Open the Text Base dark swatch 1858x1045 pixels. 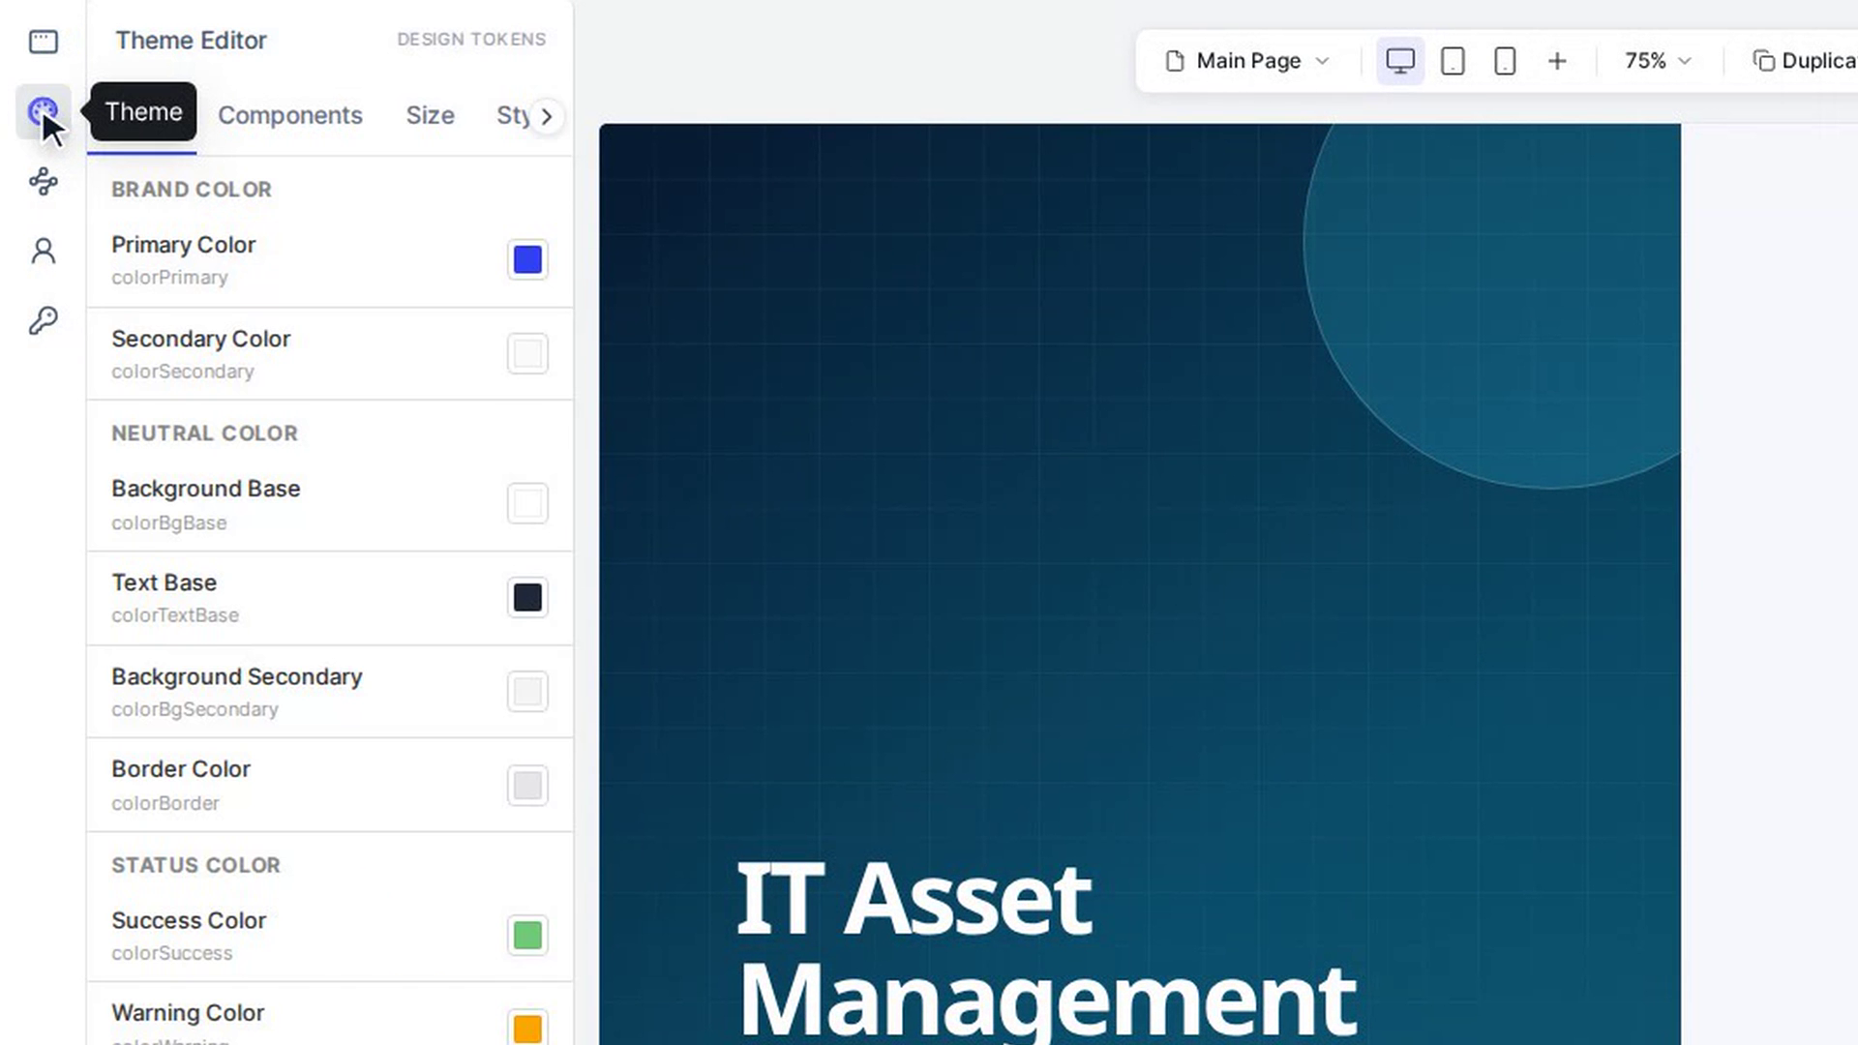(527, 597)
